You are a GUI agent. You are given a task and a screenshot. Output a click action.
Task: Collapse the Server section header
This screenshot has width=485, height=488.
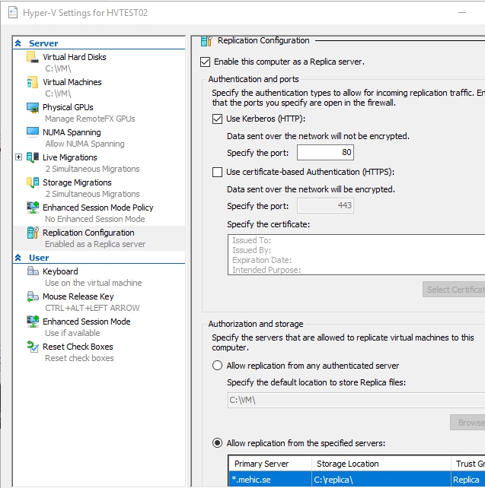[x=18, y=43]
